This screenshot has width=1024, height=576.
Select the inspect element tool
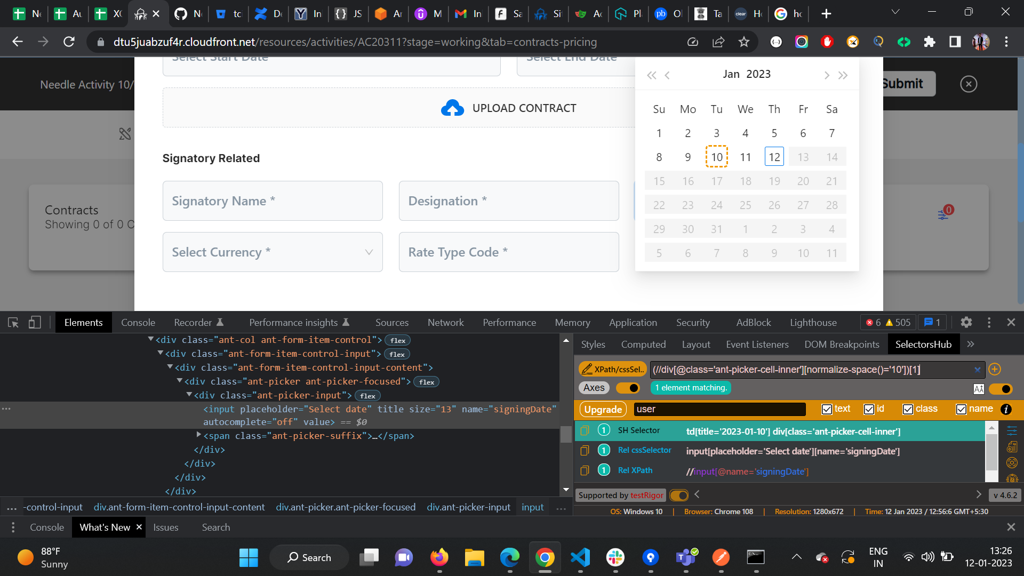tap(13, 322)
